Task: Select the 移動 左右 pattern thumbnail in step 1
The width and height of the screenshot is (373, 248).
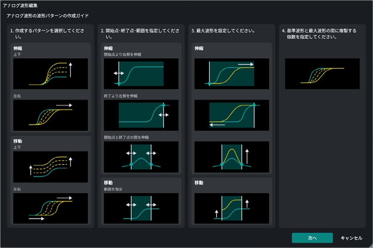Action: [x=51, y=208]
